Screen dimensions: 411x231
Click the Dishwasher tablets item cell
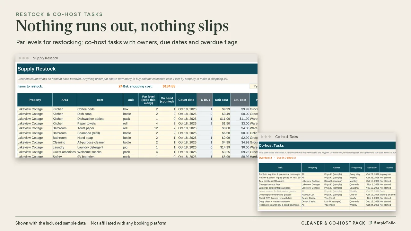click(x=100, y=119)
